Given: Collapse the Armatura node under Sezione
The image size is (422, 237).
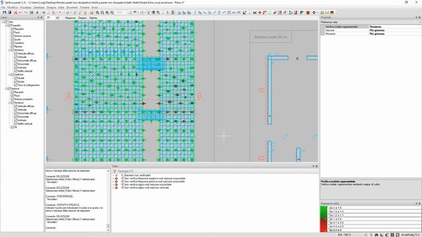Looking at the screenshot, I should tap(9, 103).
